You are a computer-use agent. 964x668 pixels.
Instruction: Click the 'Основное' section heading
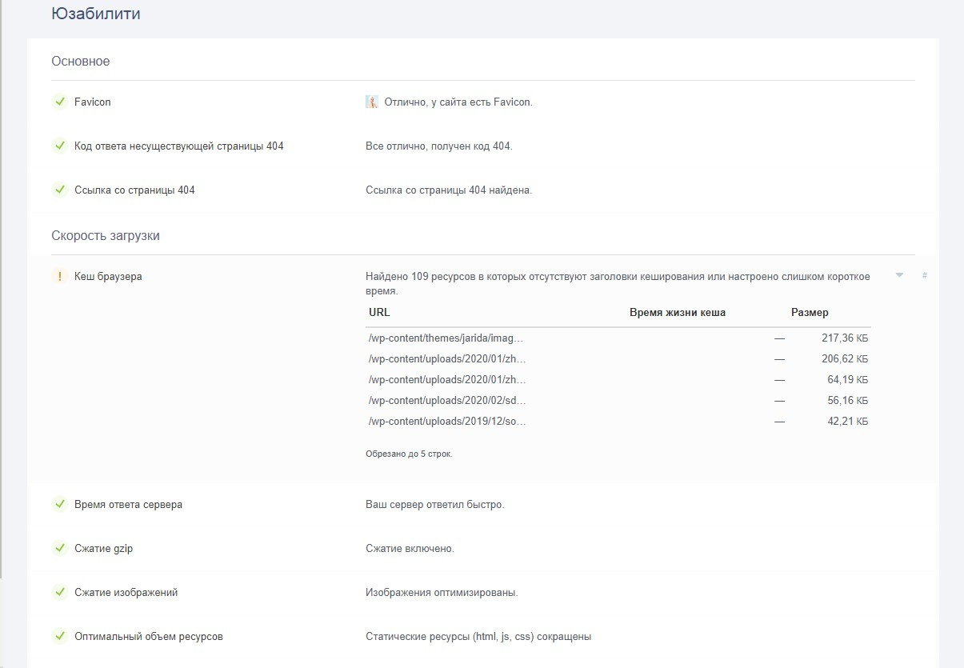pyautogui.click(x=81, y=62)
